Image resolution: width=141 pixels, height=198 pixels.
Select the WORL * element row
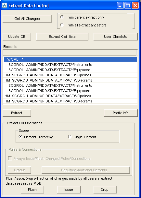tap(70, 59)
